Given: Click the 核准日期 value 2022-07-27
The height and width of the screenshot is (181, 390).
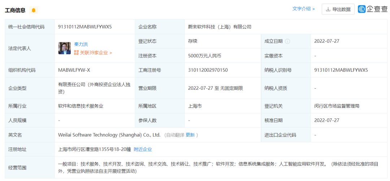Looking at the screenshot, I should point(327,120).
